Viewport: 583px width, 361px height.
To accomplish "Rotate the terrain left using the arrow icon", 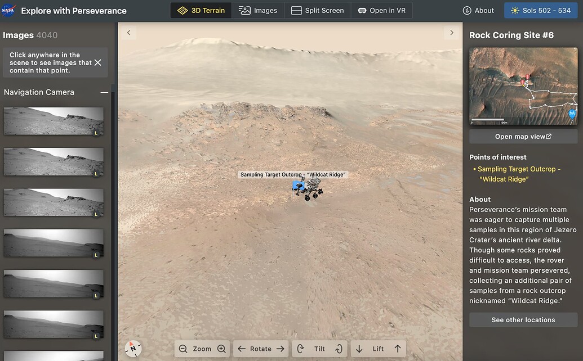I will [x=241, y=349].
